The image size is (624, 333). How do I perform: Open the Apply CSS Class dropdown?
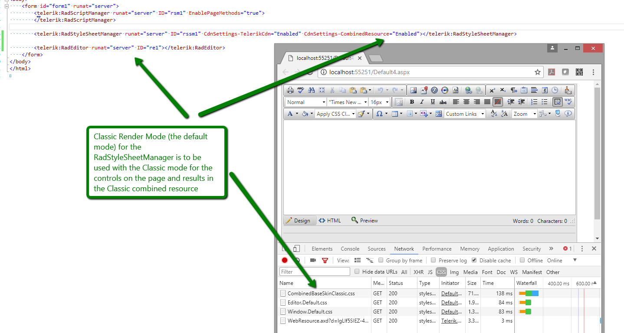pyautogui.click(x=335, y=114)
